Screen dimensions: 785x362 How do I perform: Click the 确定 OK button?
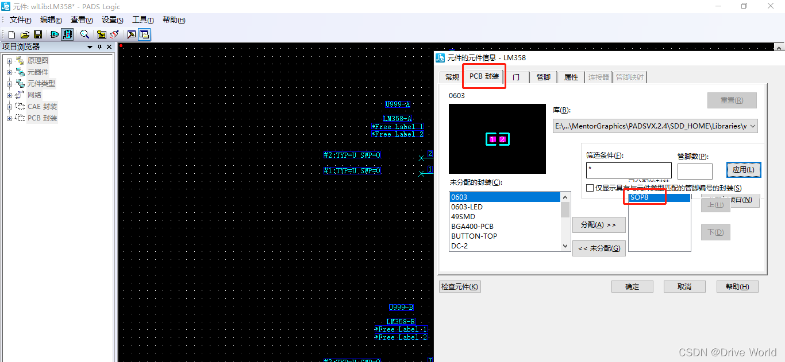click(632, 287)
